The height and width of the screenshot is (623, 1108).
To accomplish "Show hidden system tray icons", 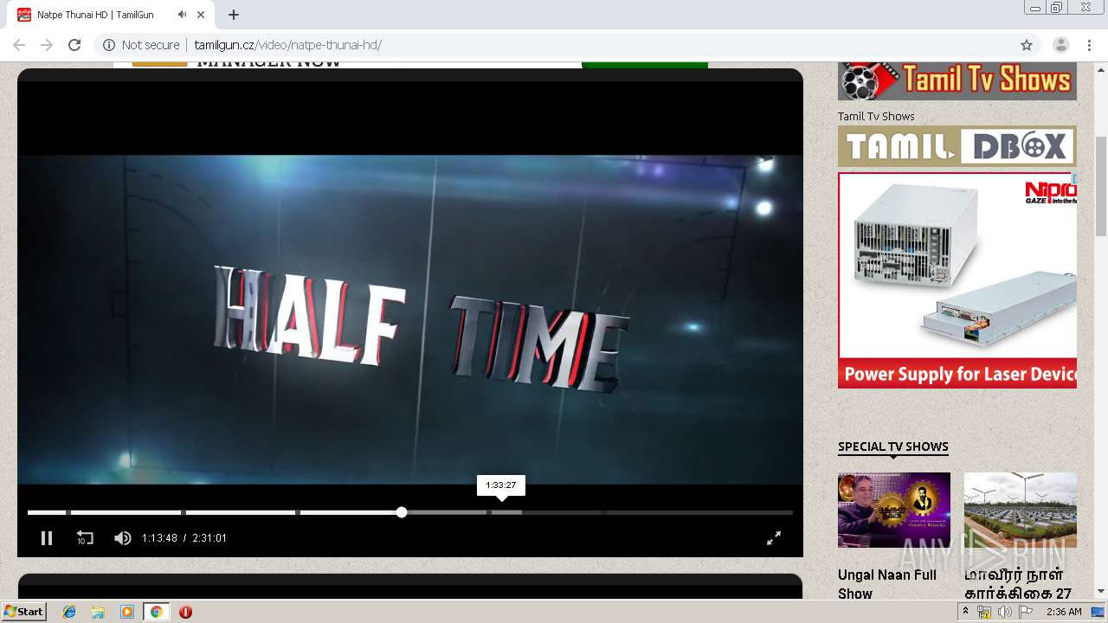I will point(965,612).
